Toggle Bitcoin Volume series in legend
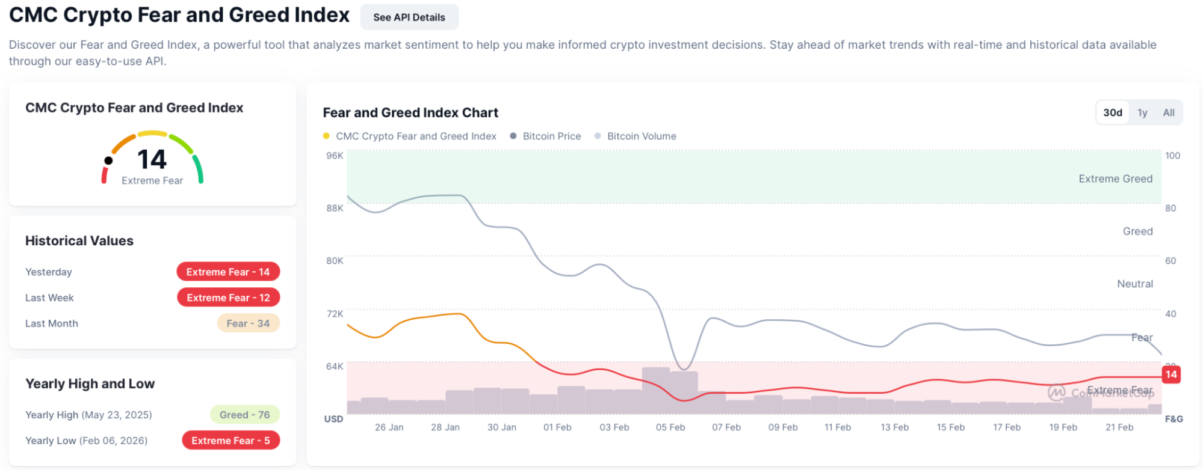This screenshot has height=470, width=1203. [641, 136]
